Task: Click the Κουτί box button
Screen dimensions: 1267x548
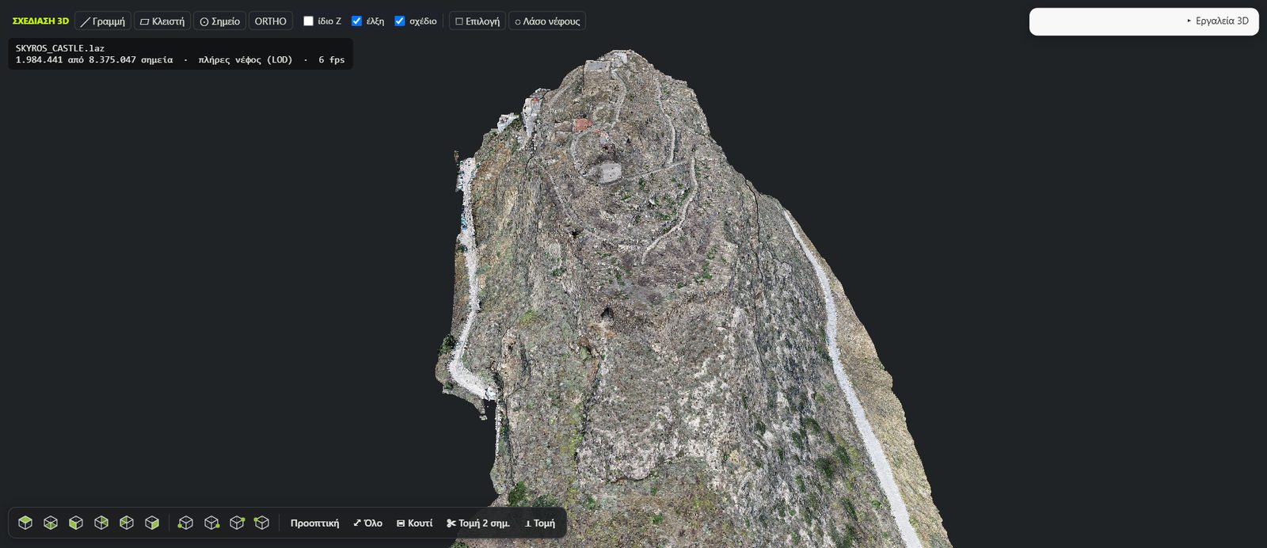Action: (x=415, y=523)
